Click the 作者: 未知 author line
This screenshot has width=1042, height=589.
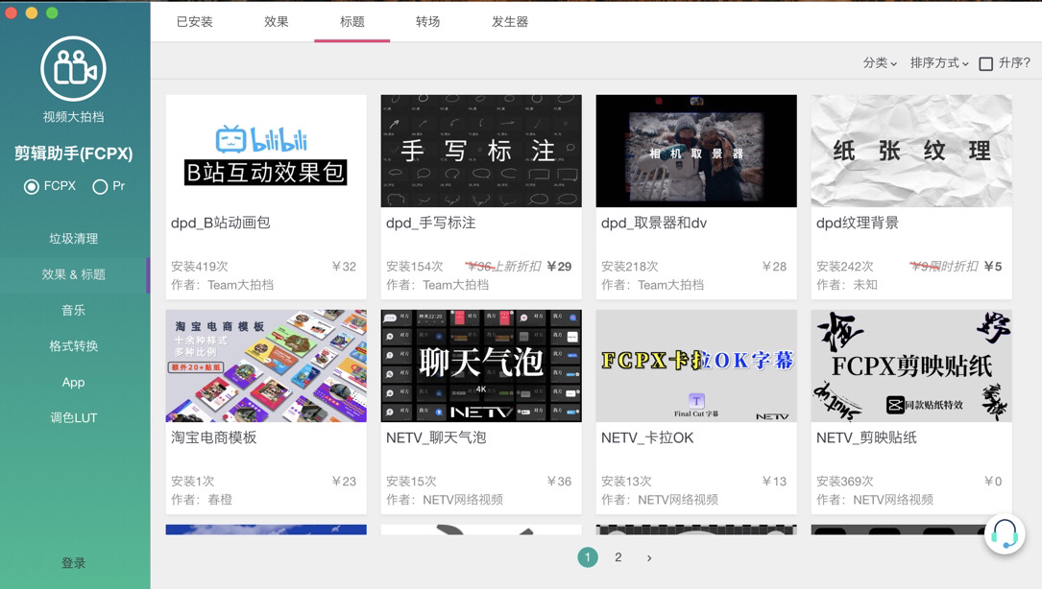[847, 285]
